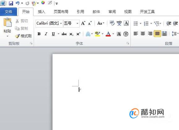The height and width of the screenshot is (130, 179).
Task: Toggle underline formatting
Action: point(53,34)
